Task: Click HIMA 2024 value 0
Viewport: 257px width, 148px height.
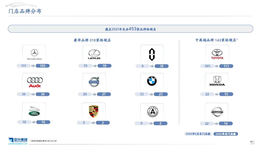Action: (x=141, y=123)
